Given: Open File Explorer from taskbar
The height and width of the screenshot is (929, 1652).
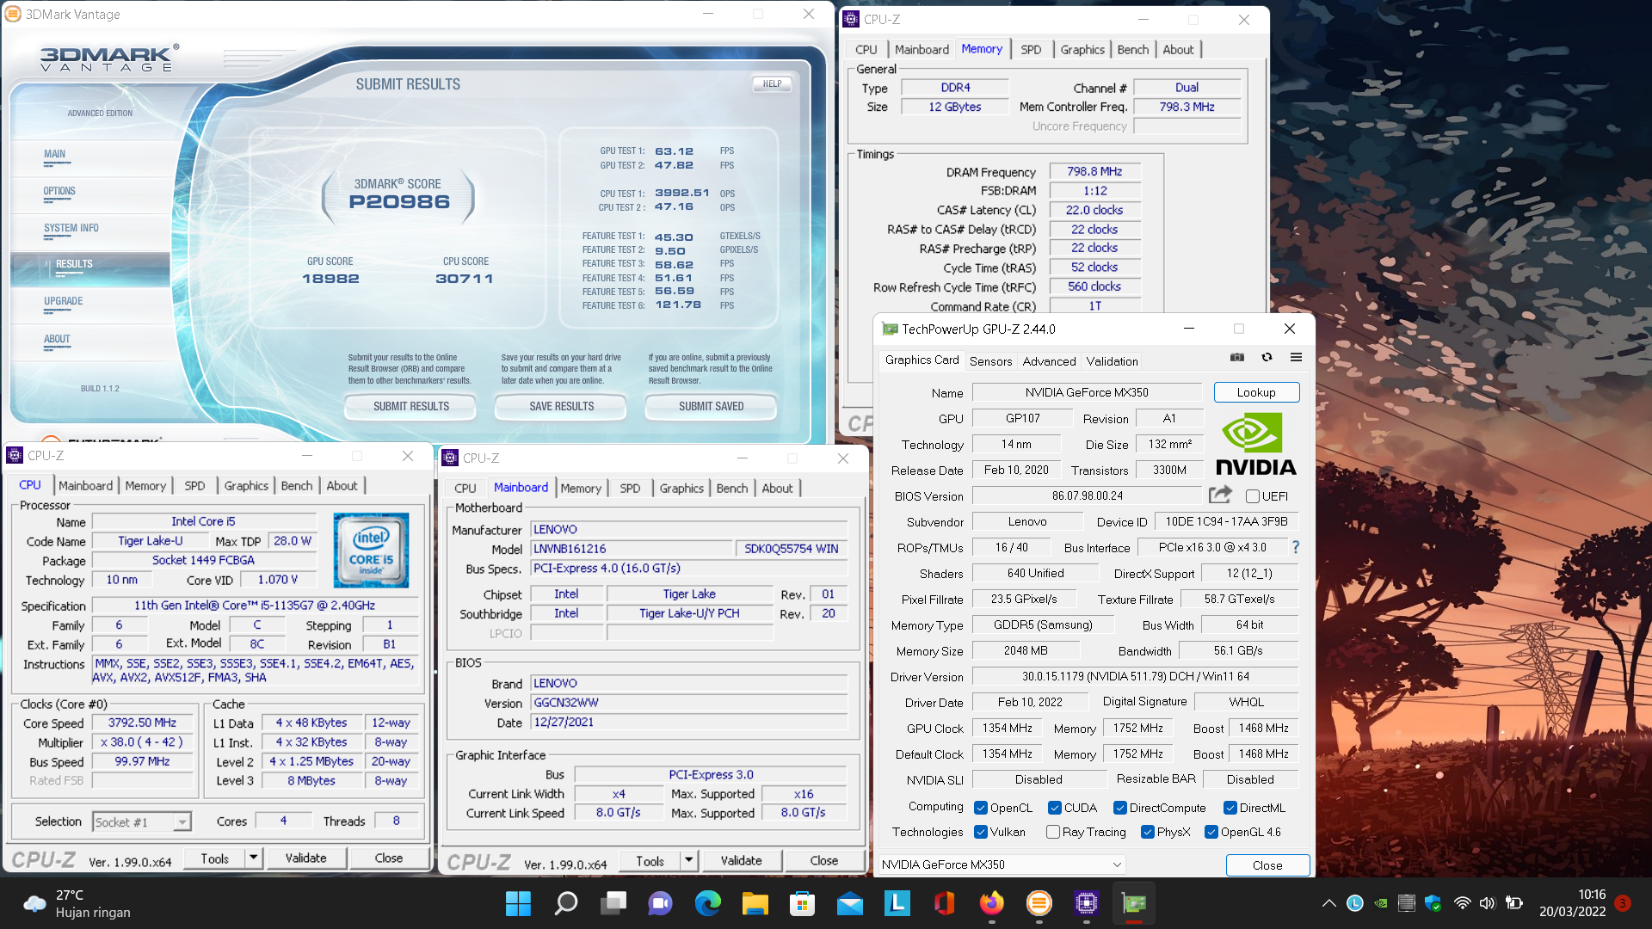Looking at the screenshot, I should (755, 903).
